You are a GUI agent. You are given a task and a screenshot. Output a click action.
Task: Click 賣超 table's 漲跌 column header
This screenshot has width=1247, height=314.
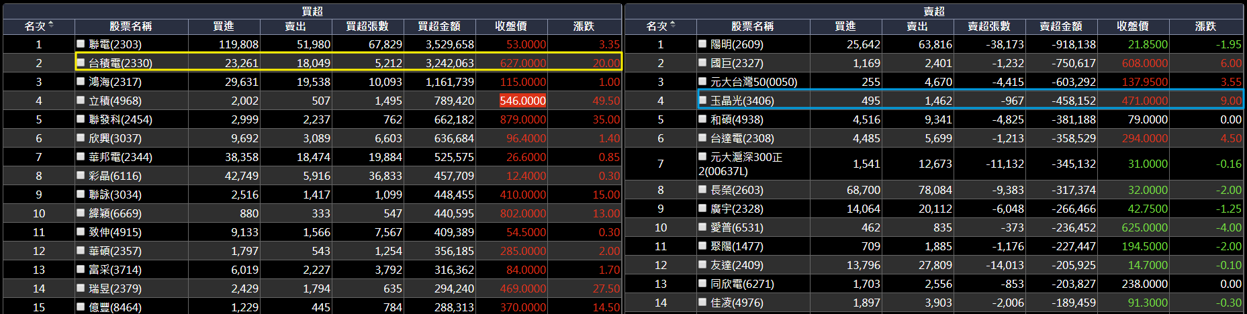[x=1206, y=26]
